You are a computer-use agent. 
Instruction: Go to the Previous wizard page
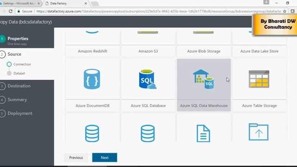point(76,158)
